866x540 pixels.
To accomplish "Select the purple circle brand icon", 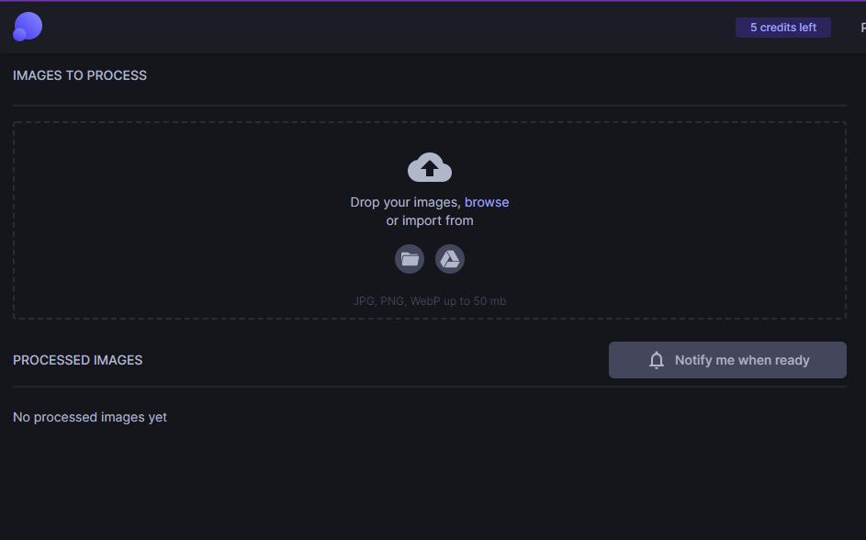I will [x=27, y=26].
